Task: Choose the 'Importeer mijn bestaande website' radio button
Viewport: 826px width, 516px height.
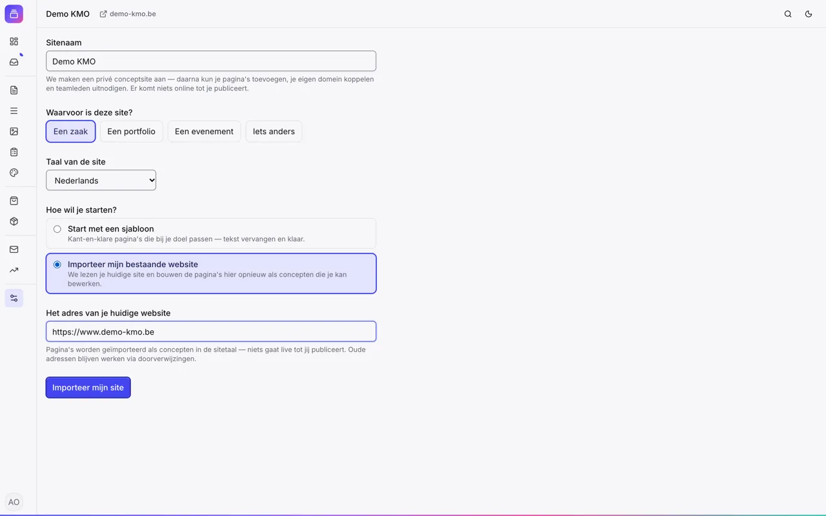Action: [x=57, y=264]
